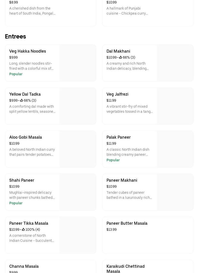Click the thumbs-up icon for Paneer Tikka Masala

point(23,229)
